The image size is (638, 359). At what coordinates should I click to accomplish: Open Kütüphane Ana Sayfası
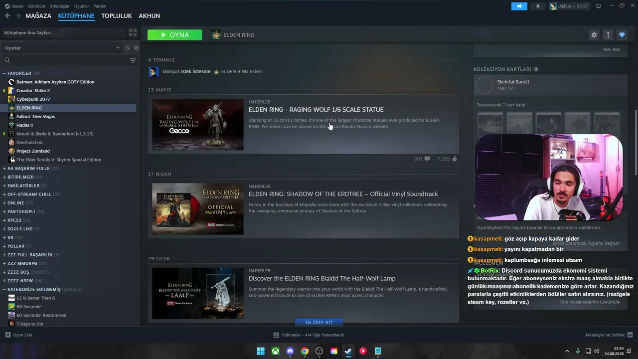(x=63, y=32)
